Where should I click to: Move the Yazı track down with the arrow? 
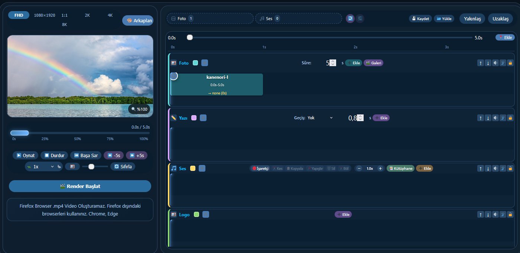[488, 118]
